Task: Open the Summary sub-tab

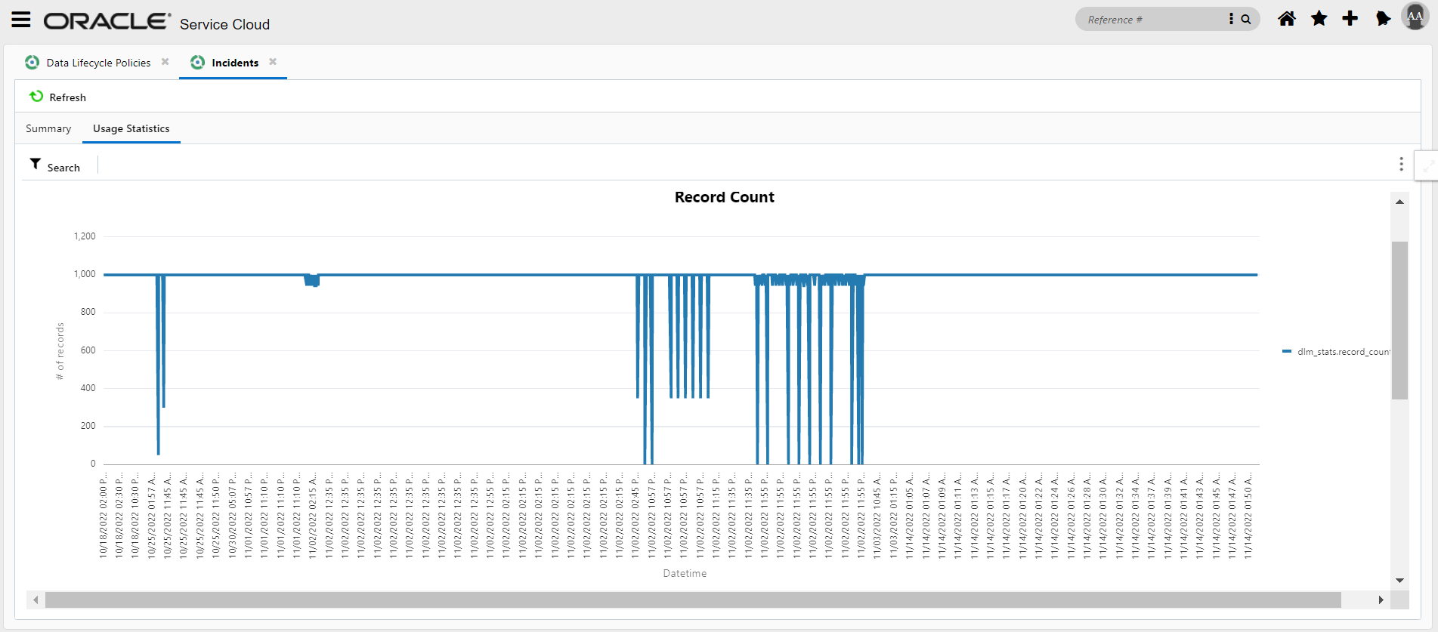Action: click(x=48, y=128)
